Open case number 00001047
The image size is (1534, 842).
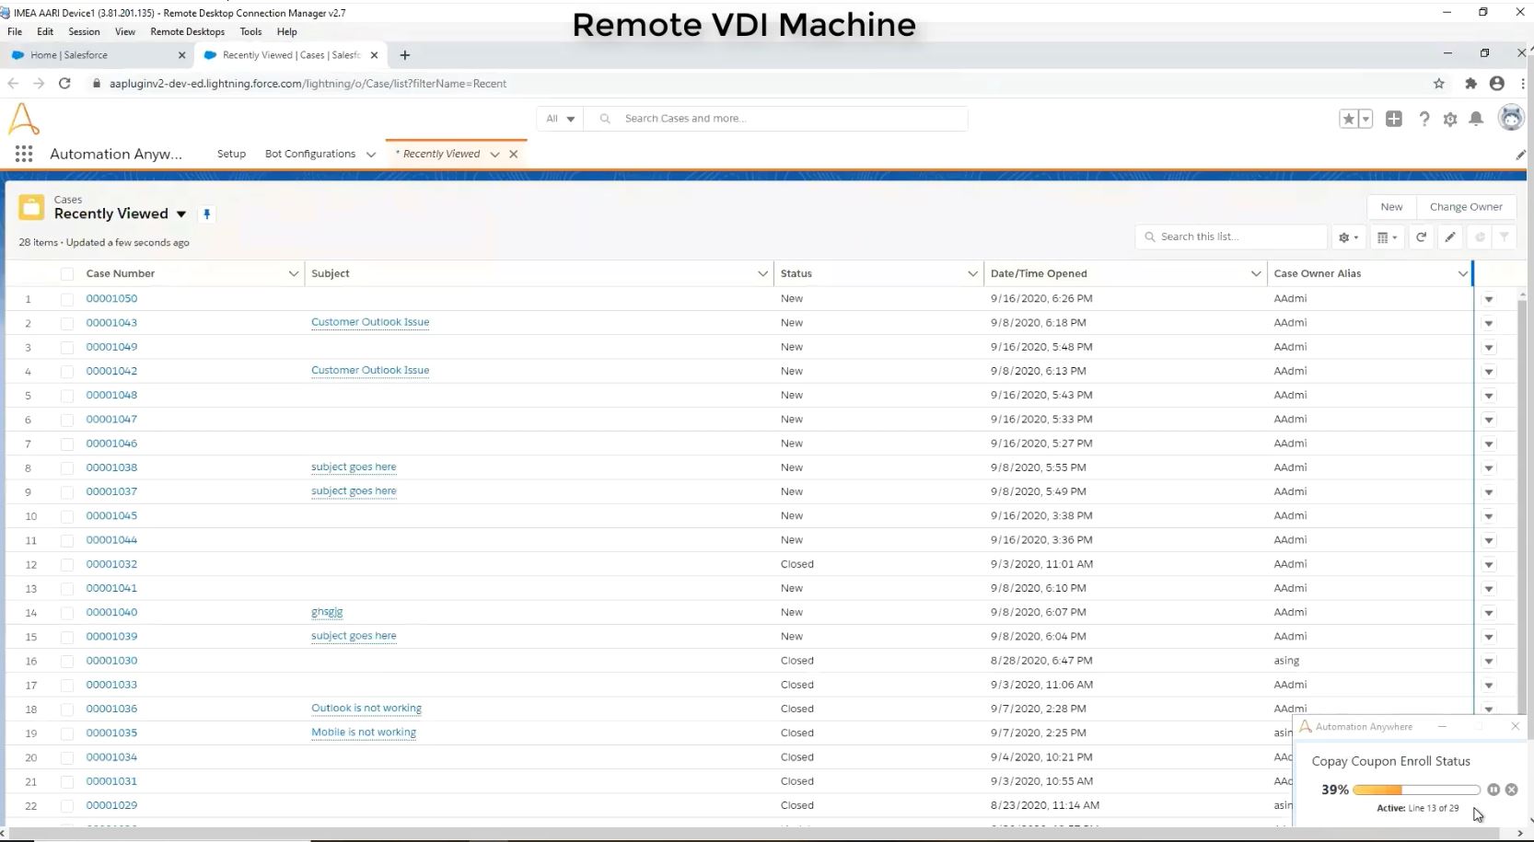pos(111,419)
